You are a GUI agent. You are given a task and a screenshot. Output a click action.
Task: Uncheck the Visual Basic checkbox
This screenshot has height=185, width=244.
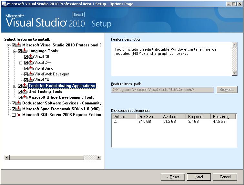(x=26, y=69)
